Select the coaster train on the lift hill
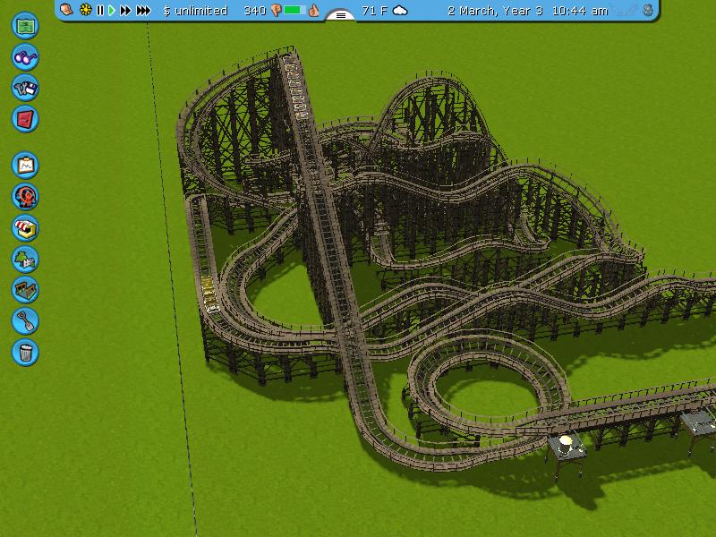This screenshot has width=716, height=537. pos(295,87)
